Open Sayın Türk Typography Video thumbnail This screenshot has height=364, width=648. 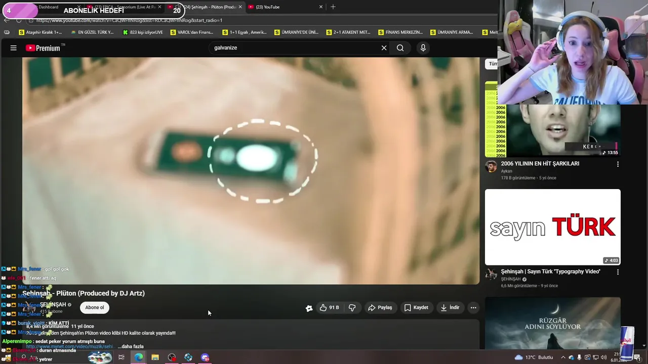(x=552, y=227)
